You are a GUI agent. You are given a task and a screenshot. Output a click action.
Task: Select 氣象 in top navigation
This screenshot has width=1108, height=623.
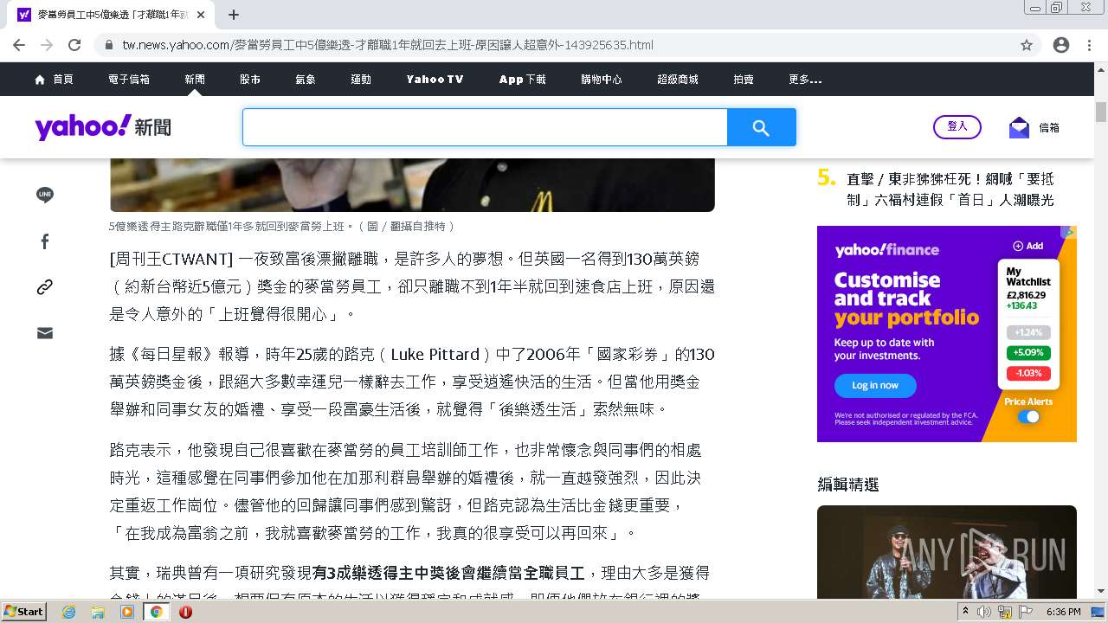click(306, 79)
